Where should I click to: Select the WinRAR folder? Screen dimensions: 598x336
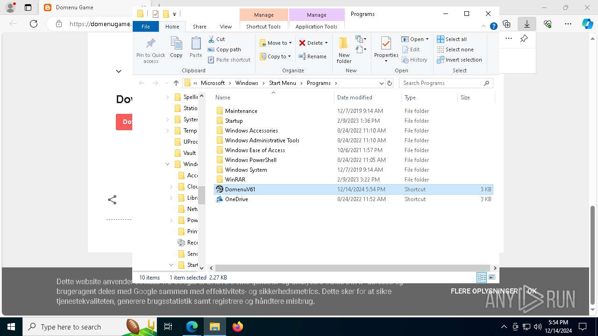353,180
